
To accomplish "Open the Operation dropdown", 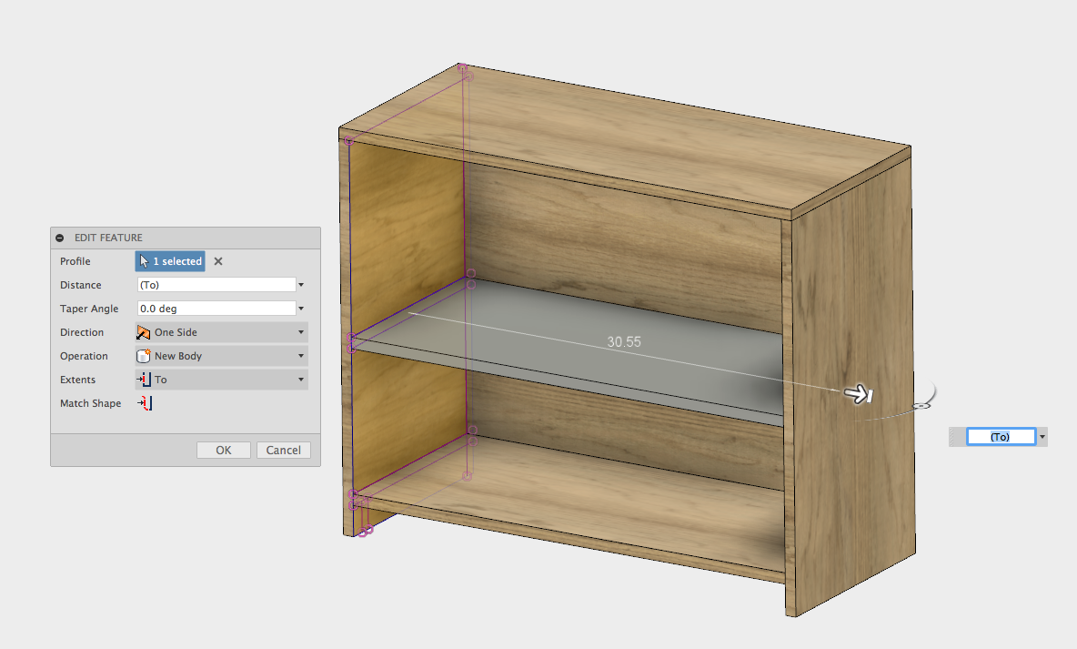I will 300,356.
